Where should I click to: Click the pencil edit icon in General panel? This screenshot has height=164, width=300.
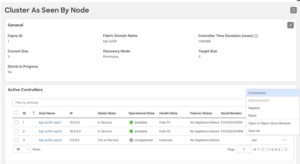pos(290,25)
